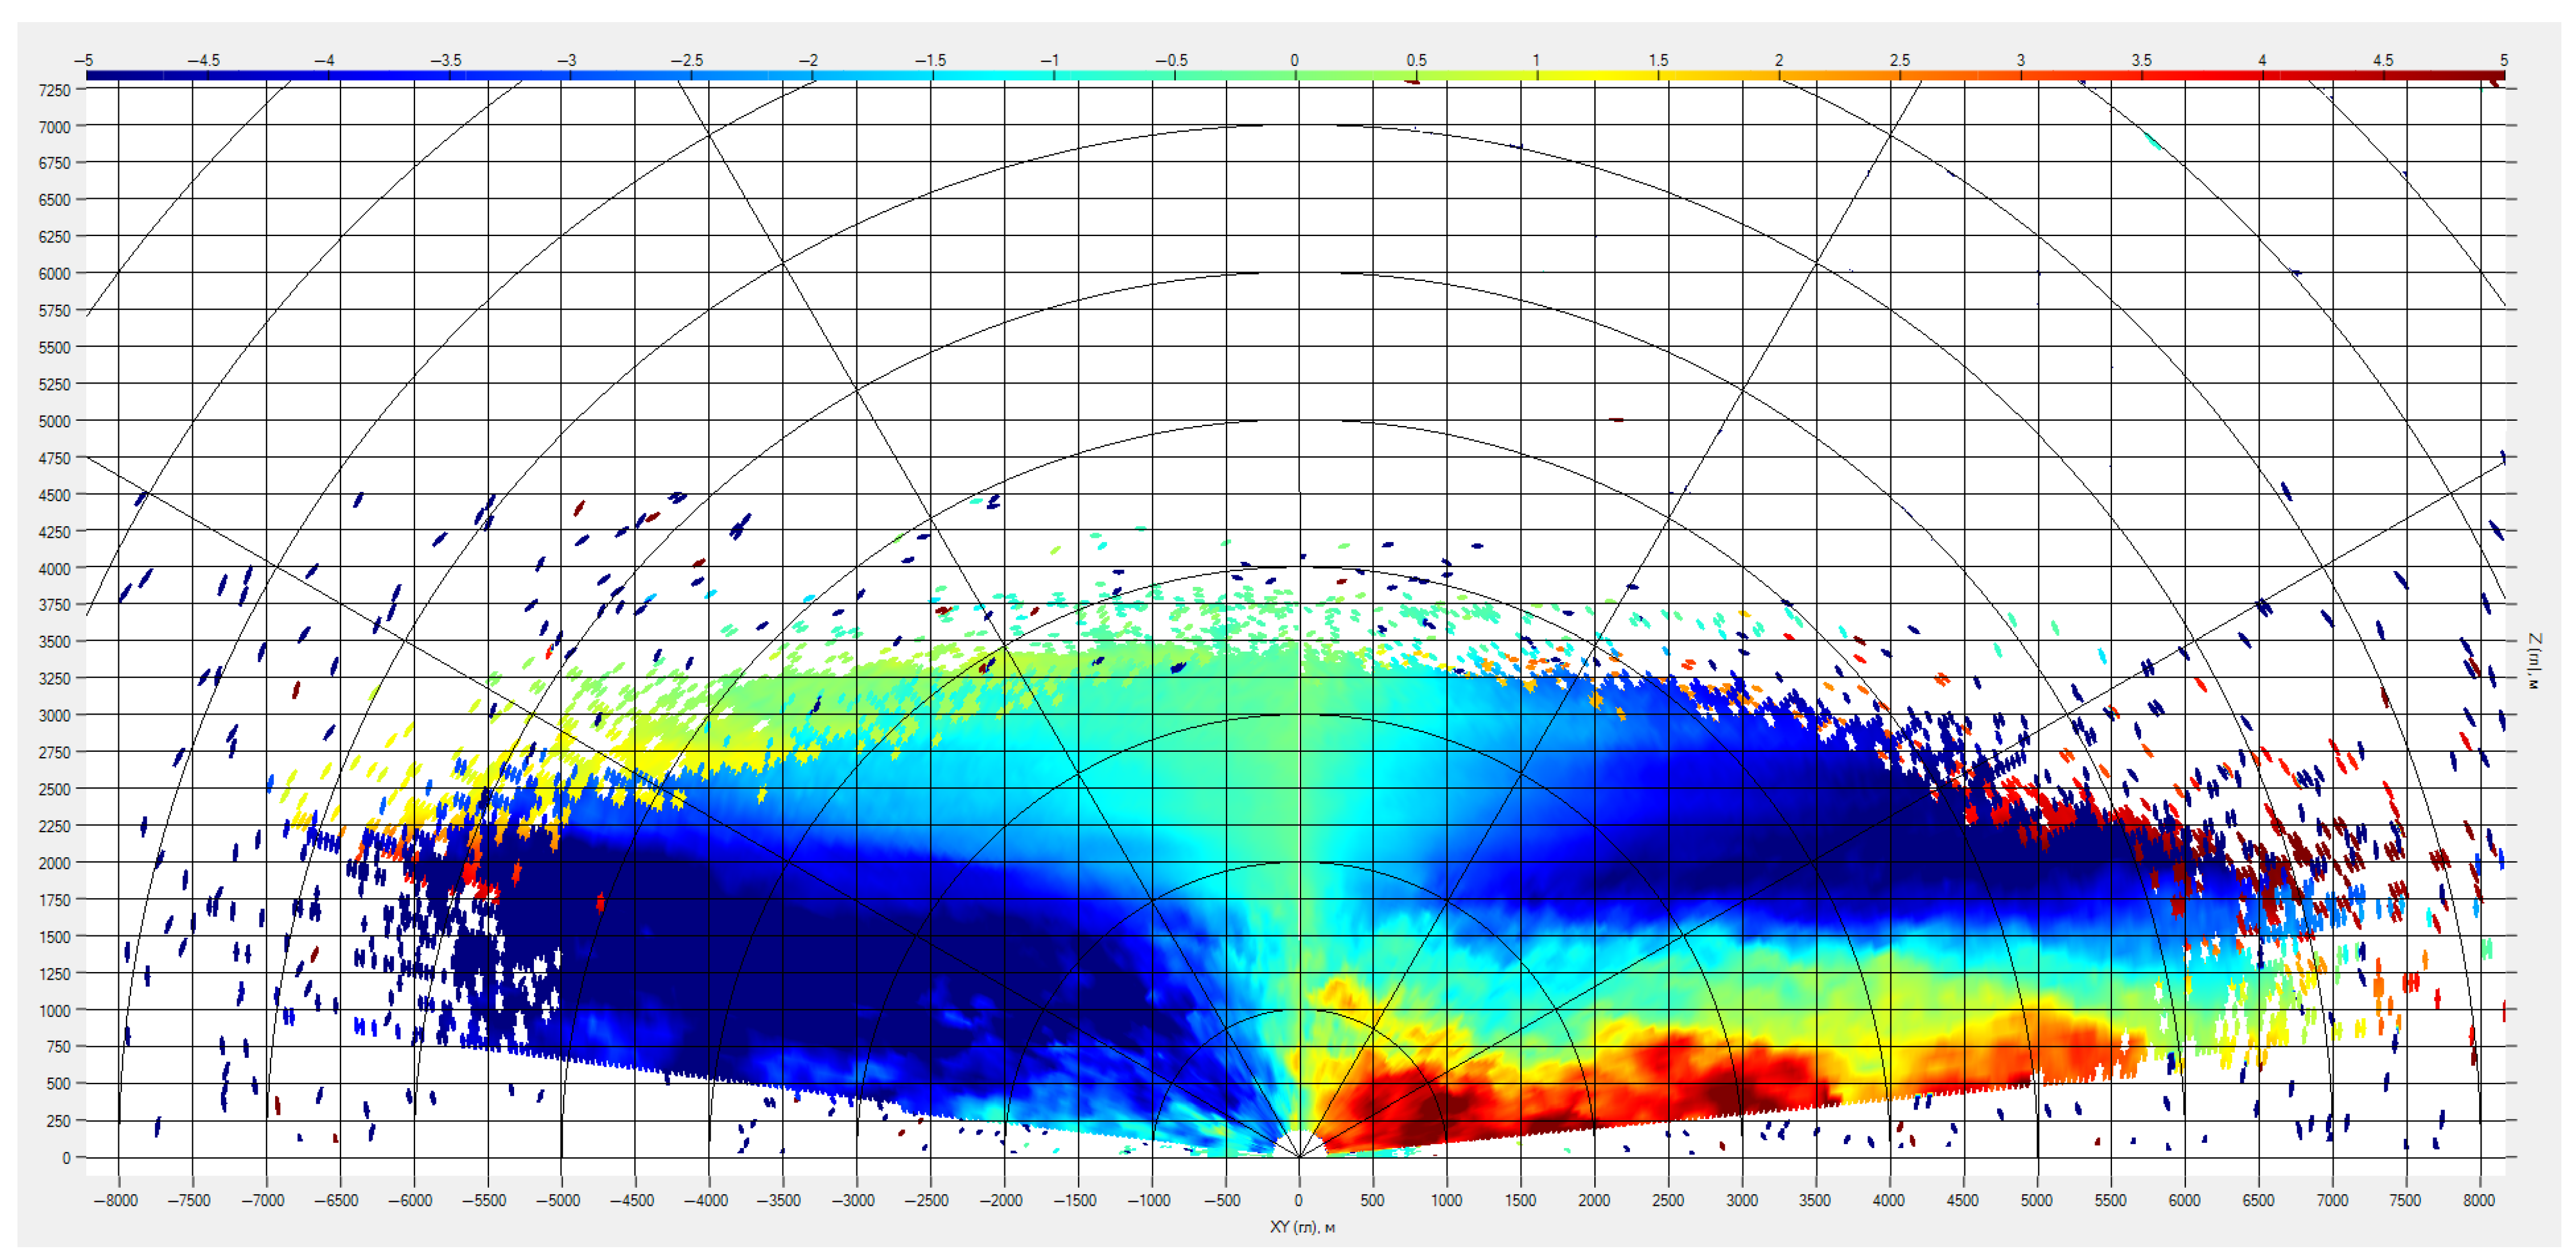2576x1260 pixels.
Task: Click the X-axis title 'XY (гл), м'
Action: click(1302, 1227)
